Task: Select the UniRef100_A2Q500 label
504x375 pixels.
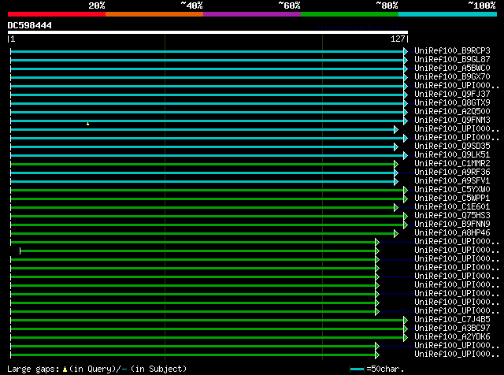Action: pyautogui.click(x=452, y=112)
